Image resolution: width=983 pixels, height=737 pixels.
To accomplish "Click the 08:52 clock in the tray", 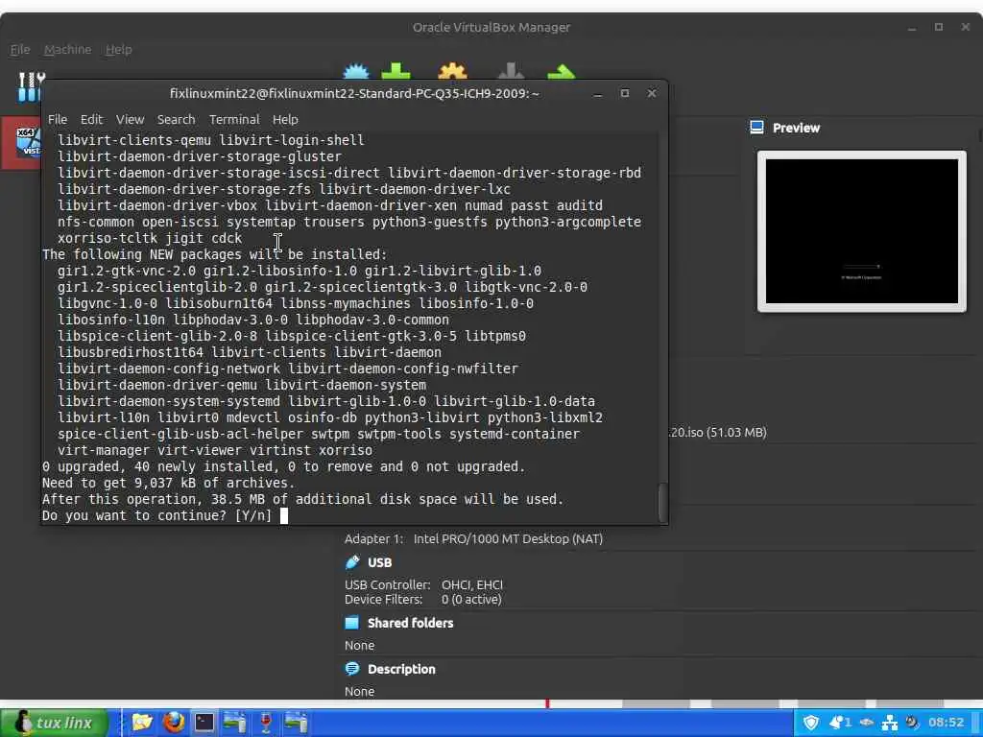I will 946,723.
